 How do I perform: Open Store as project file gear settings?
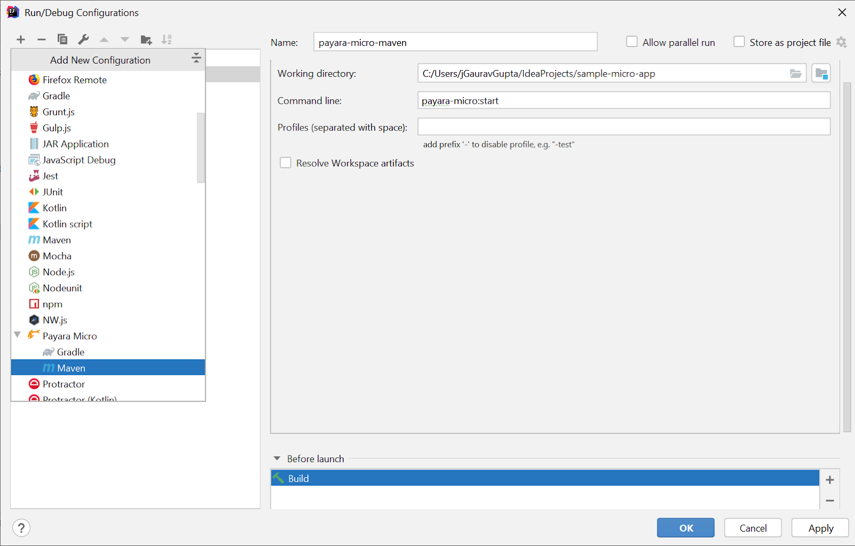pyautogui.click(x=842, y=42)
